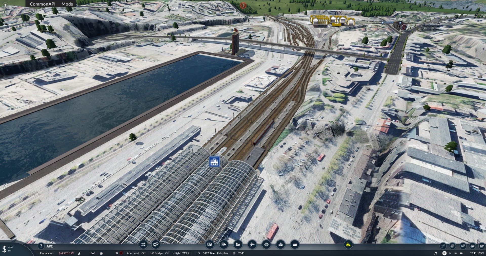Open the Fahrplan timetable button
The width and height of the screenshot is (486, 256).
pyautogui.click(x=222, y=253)
